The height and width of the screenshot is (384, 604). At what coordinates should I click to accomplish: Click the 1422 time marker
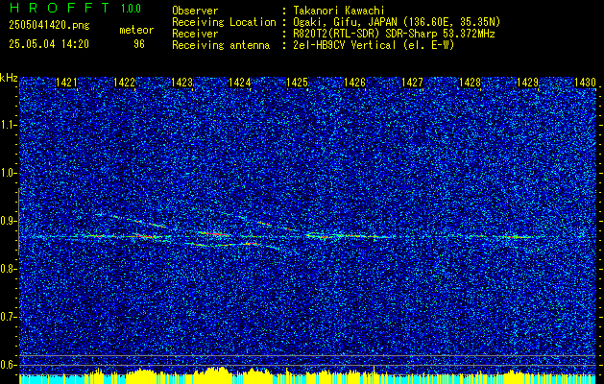coord(125,83)
